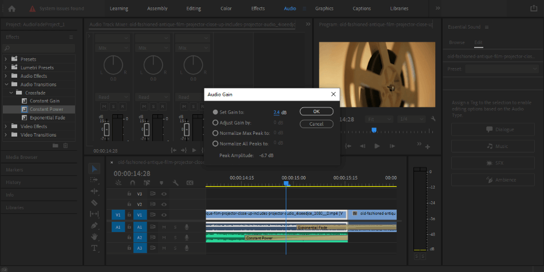Collapse Audio Transitions folder
This screenshot has height=272, width=544.
[6, 84]
